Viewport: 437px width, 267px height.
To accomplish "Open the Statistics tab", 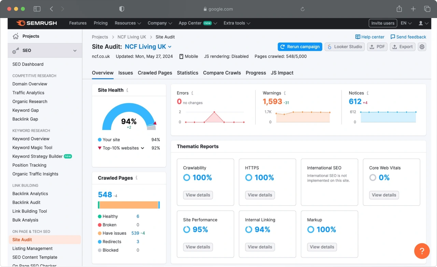I will click(187, 73).
